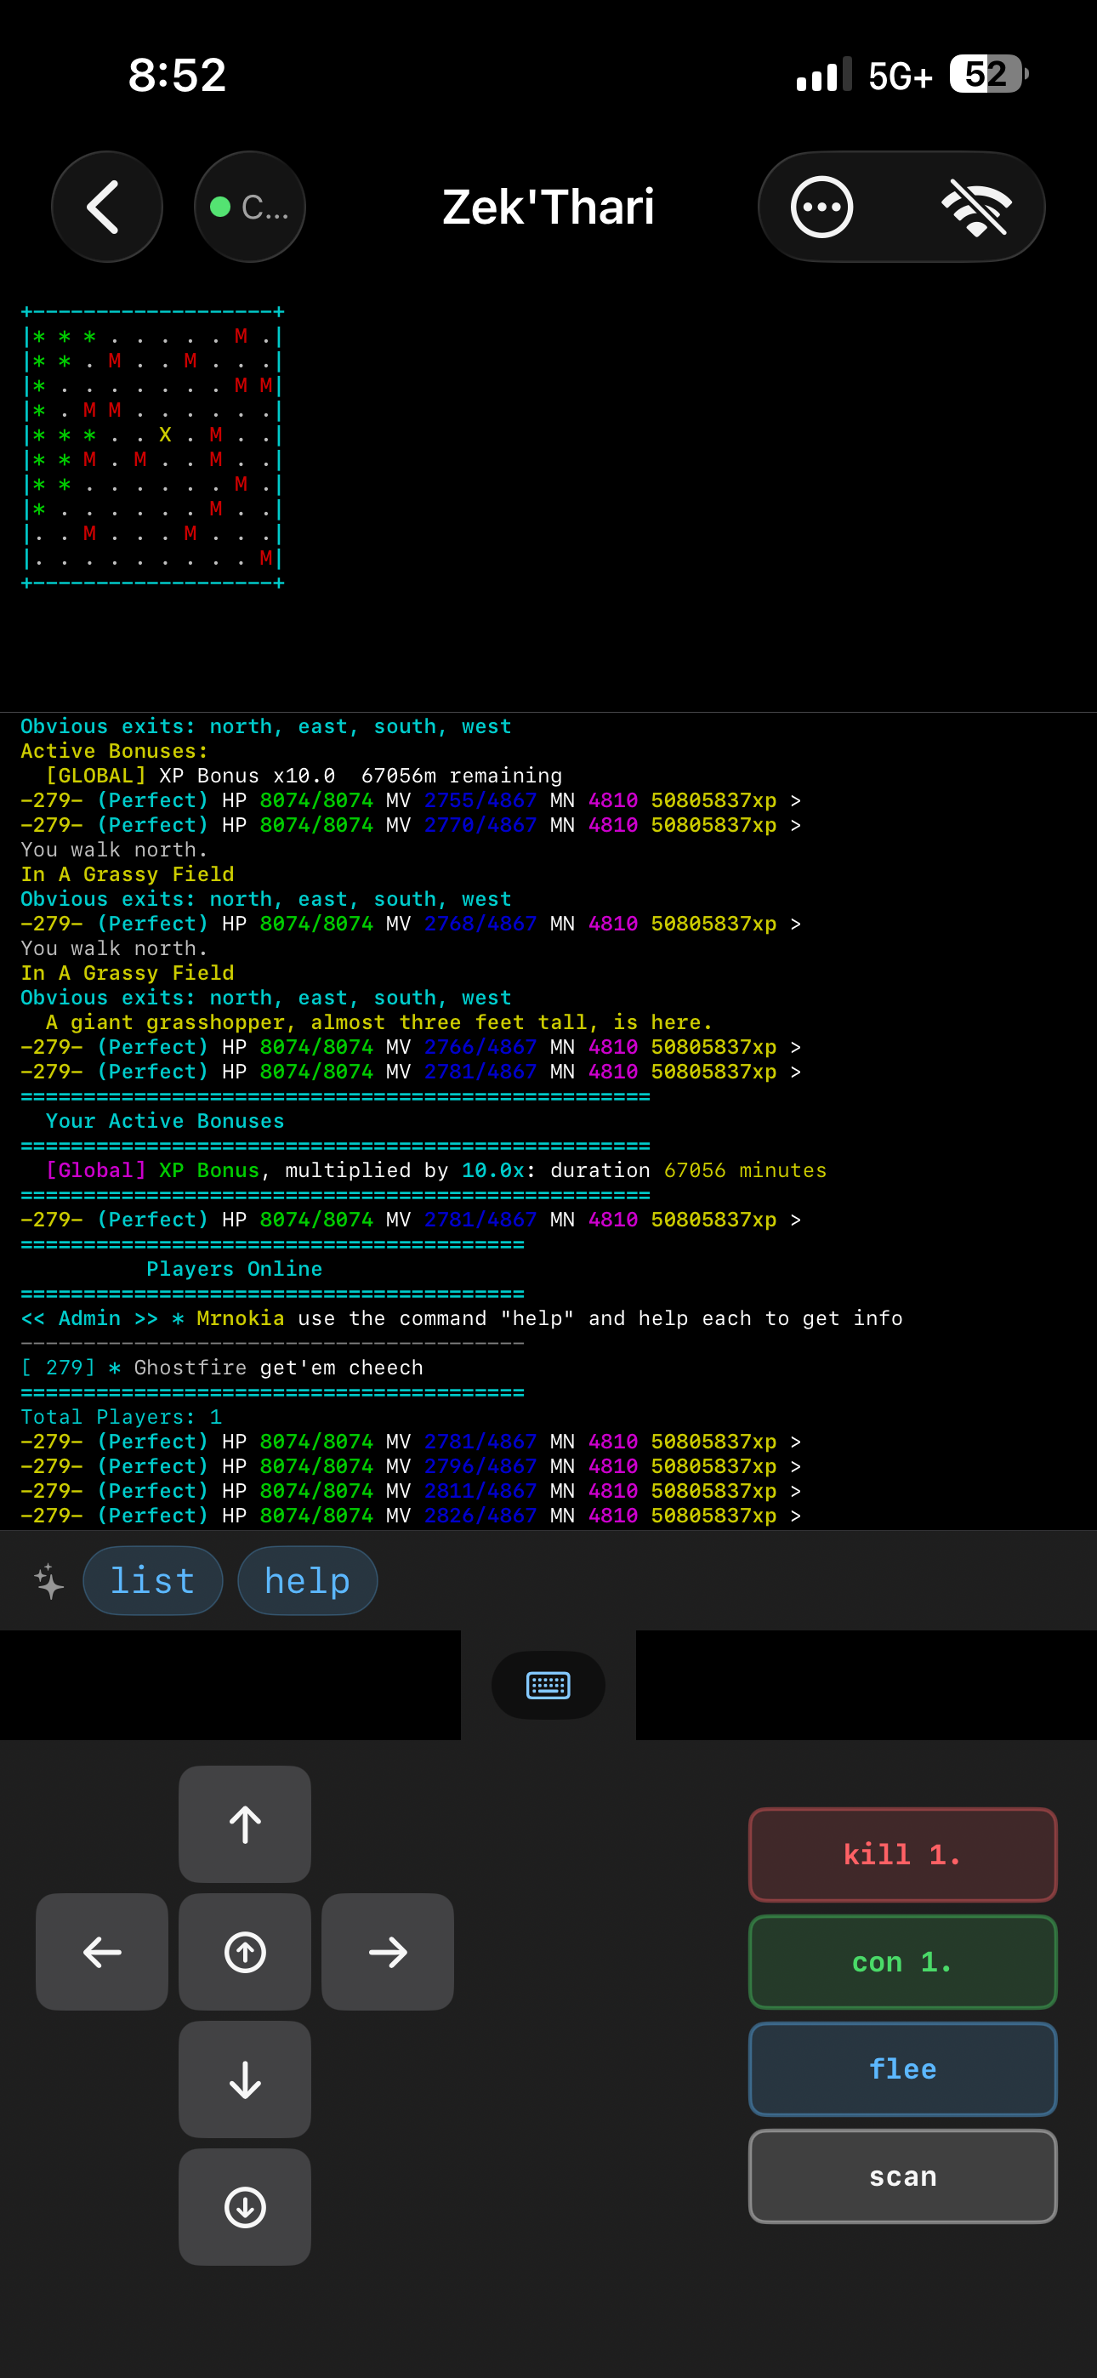Viewport: 1097px width, 2378px height.
Task: Show the keyboard using keyboard icon
Action: [548, 1685]
